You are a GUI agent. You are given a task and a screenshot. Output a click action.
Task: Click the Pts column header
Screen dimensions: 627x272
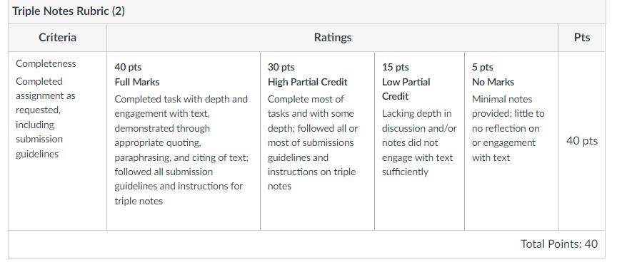pyautogui.click(x=582, y=38)
